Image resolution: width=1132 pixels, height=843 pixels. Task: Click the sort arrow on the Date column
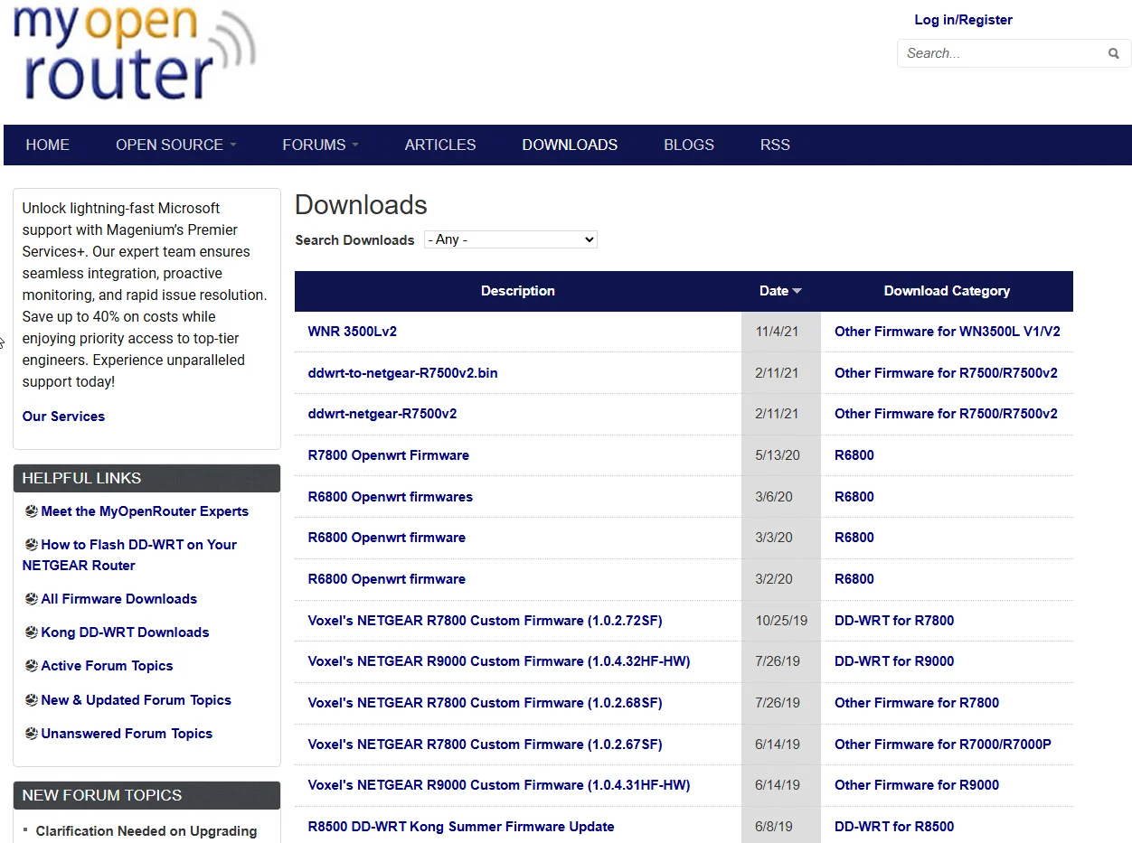pyautogui.click(x=797, y=291)
